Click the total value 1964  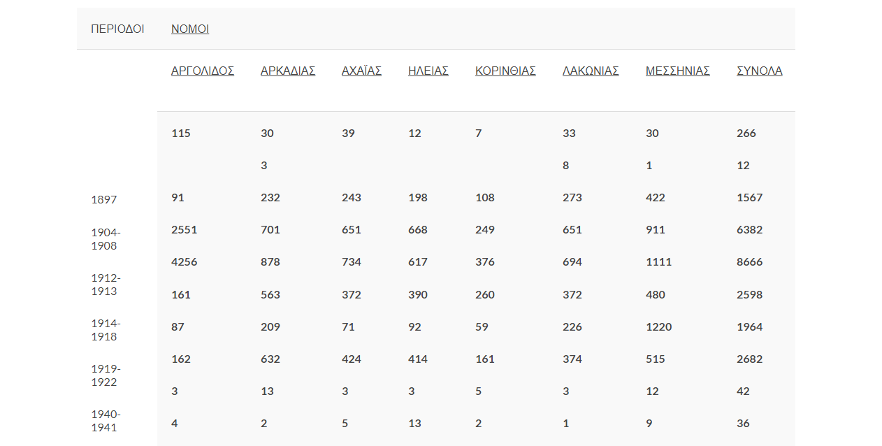point(750,327)
